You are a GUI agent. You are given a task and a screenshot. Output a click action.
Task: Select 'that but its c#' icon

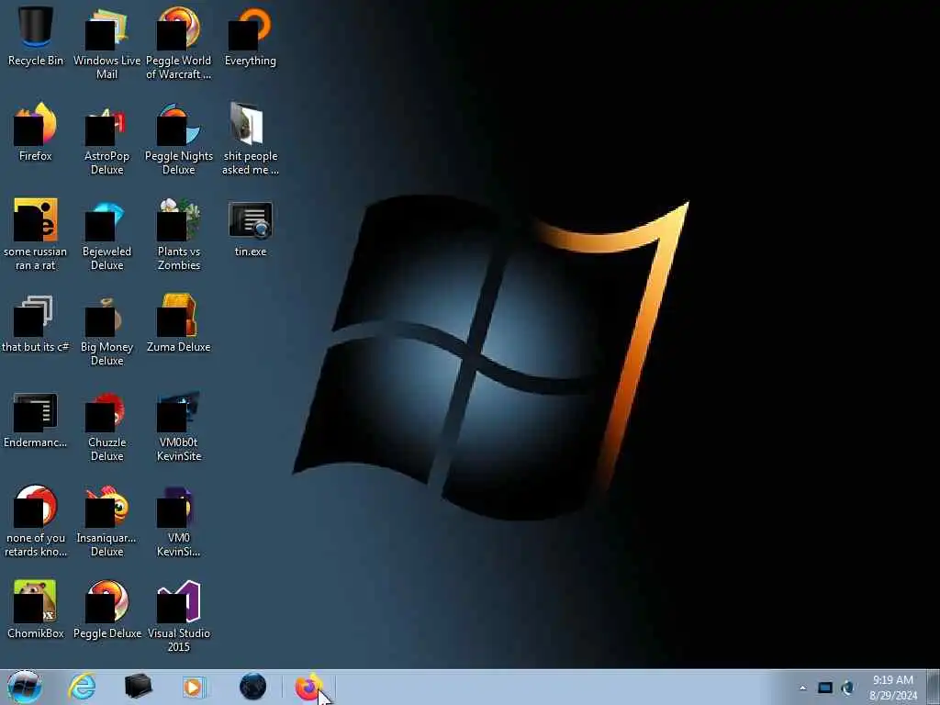coord(36,323)
